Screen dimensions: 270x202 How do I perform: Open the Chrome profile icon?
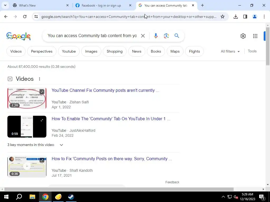(x=254, y=17)
